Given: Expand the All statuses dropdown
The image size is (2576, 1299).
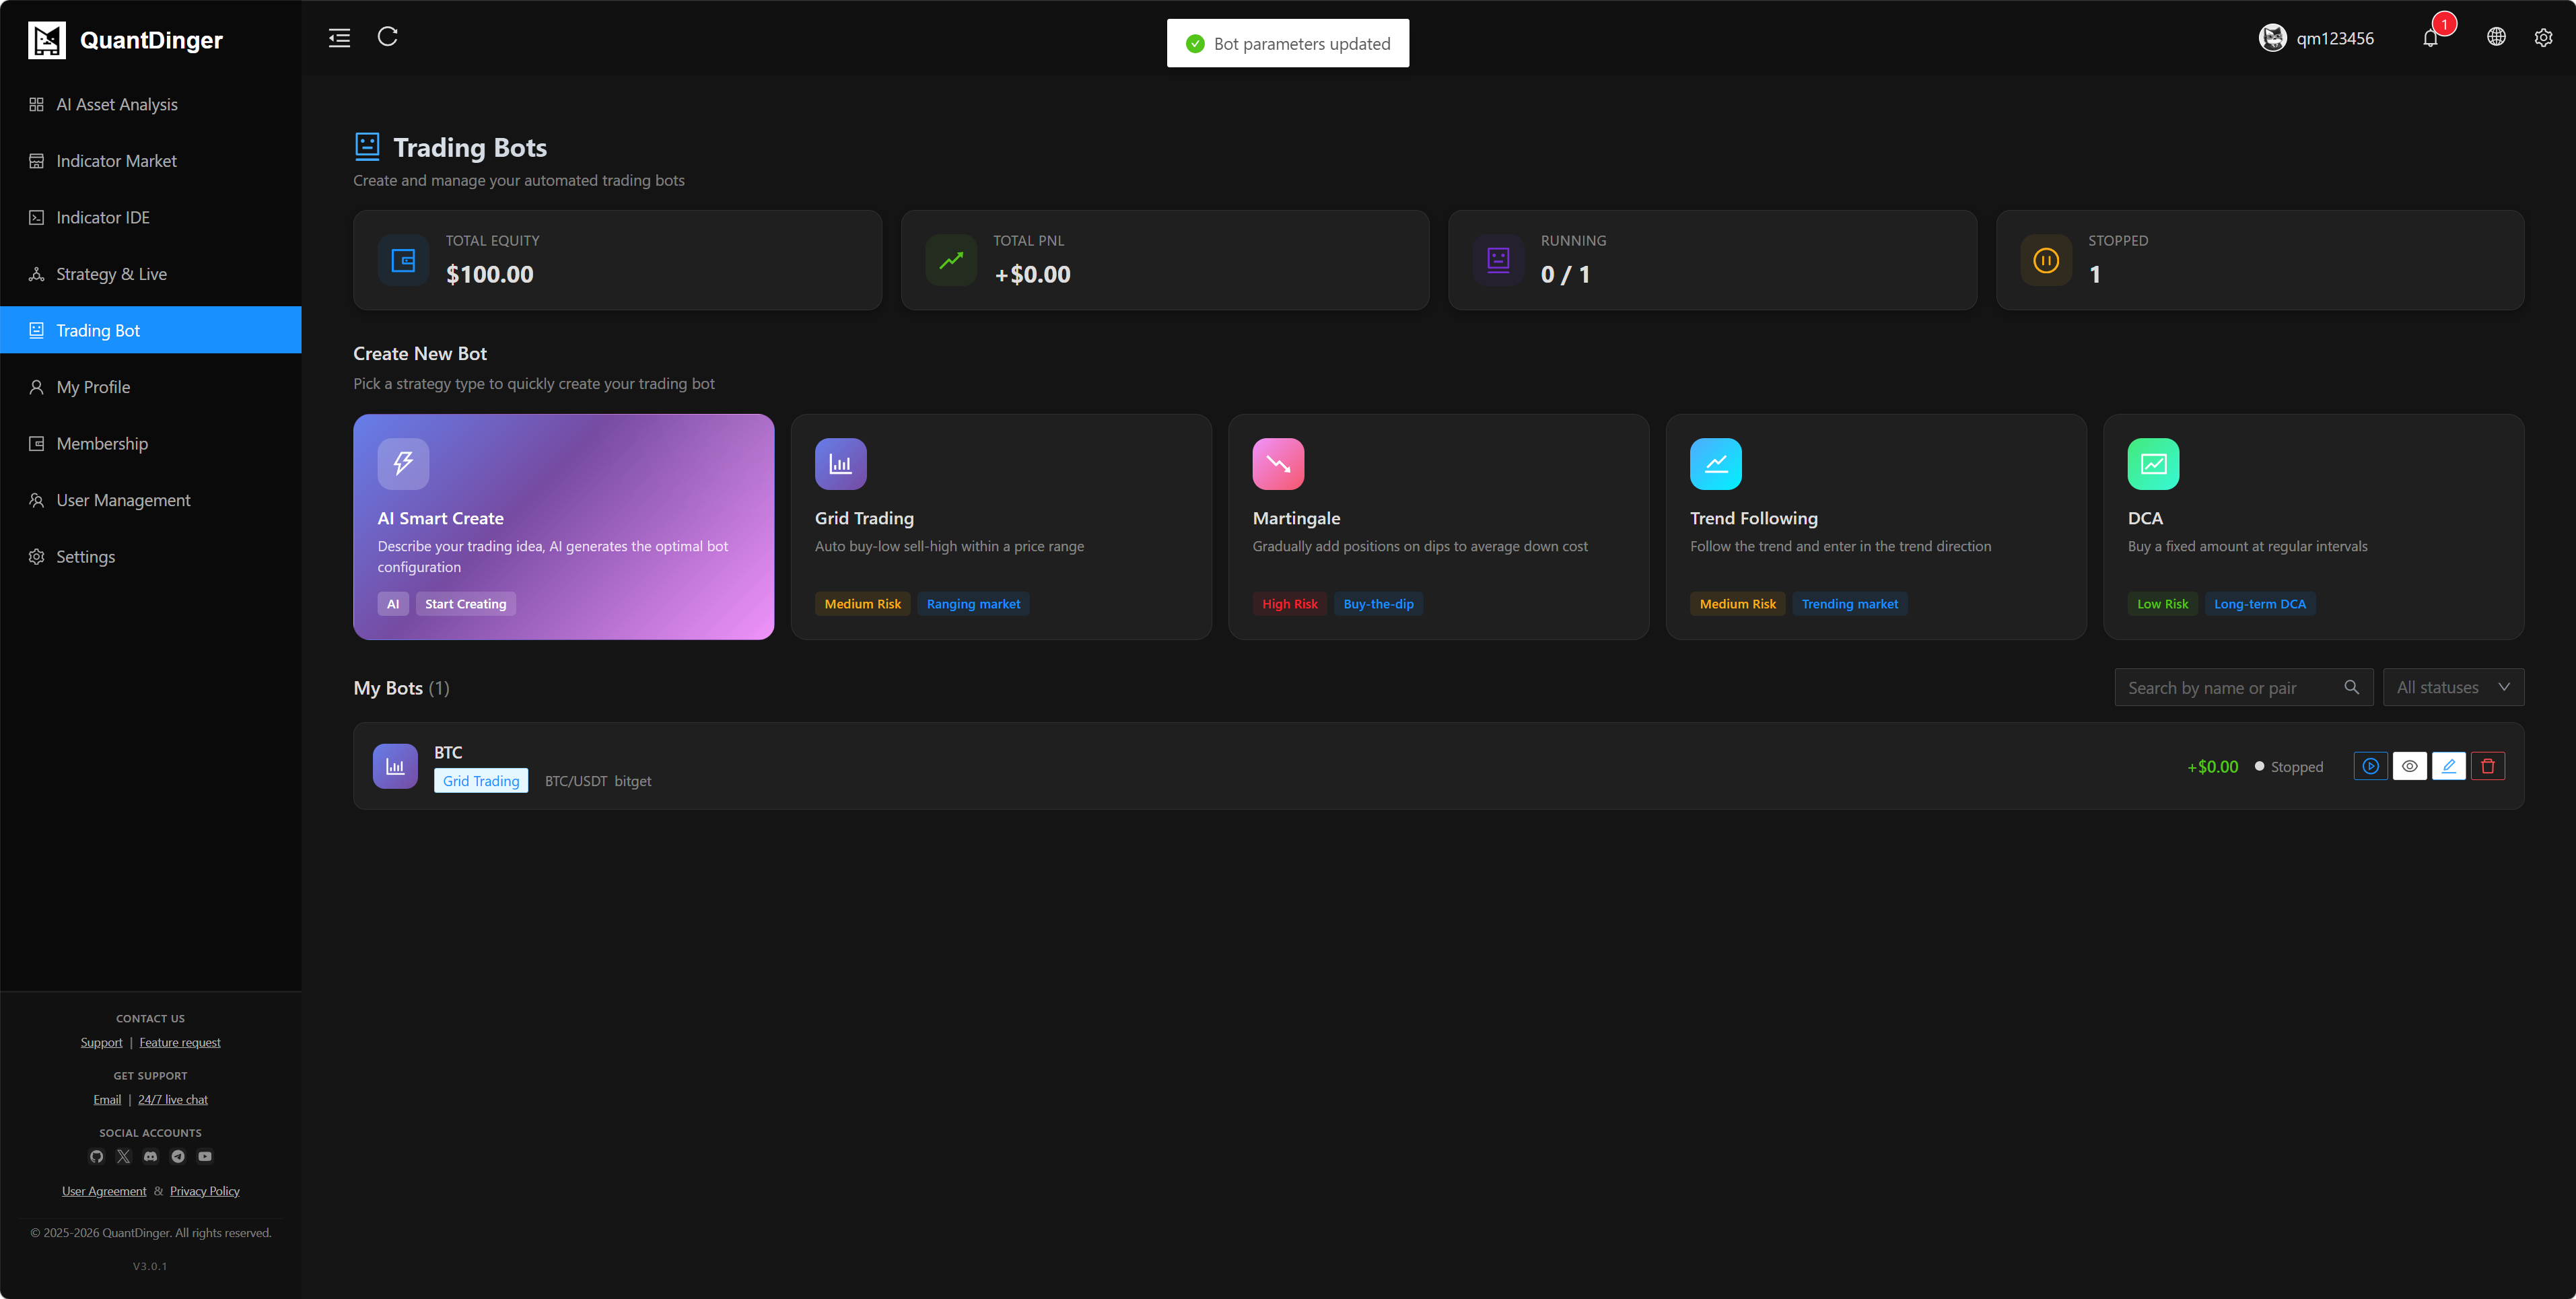Looking at the screenshot, I should click(2453, 687).
